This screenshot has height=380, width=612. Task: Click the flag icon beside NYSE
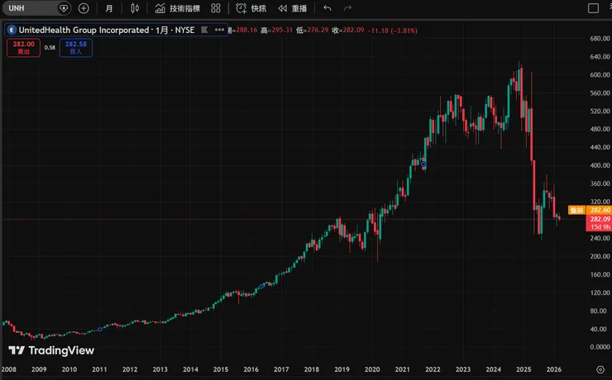point(204,30)
